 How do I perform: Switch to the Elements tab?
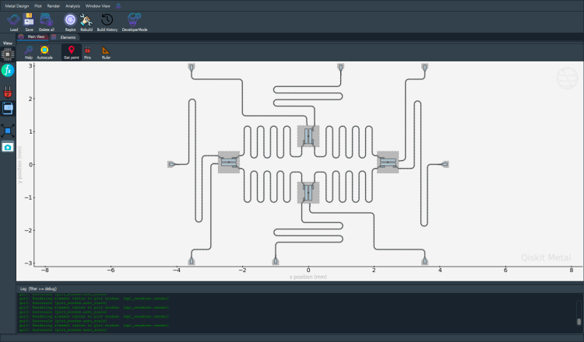pos(64,37)
